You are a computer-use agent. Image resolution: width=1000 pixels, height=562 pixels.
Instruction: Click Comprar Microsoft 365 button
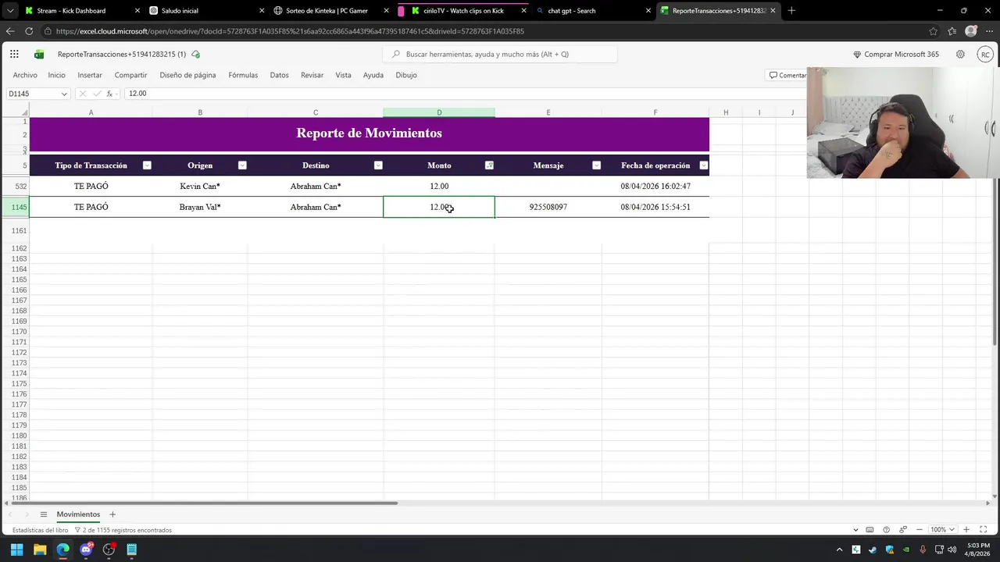pyautogui.click(x=896, y=55)
